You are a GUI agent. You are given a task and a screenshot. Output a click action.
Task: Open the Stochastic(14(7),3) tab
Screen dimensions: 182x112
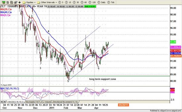[34, 102]
